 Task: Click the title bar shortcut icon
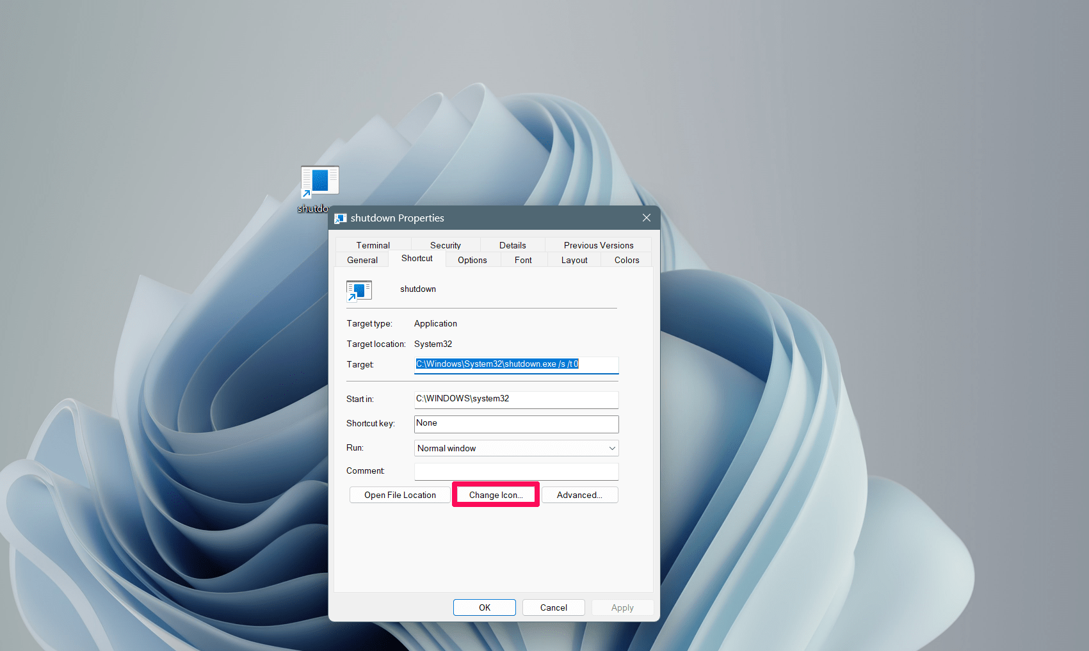341,218
